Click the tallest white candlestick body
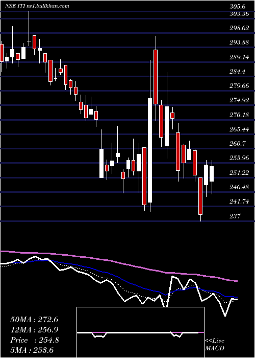Screen dimensions: 255x358 click(x=150, y=150)
